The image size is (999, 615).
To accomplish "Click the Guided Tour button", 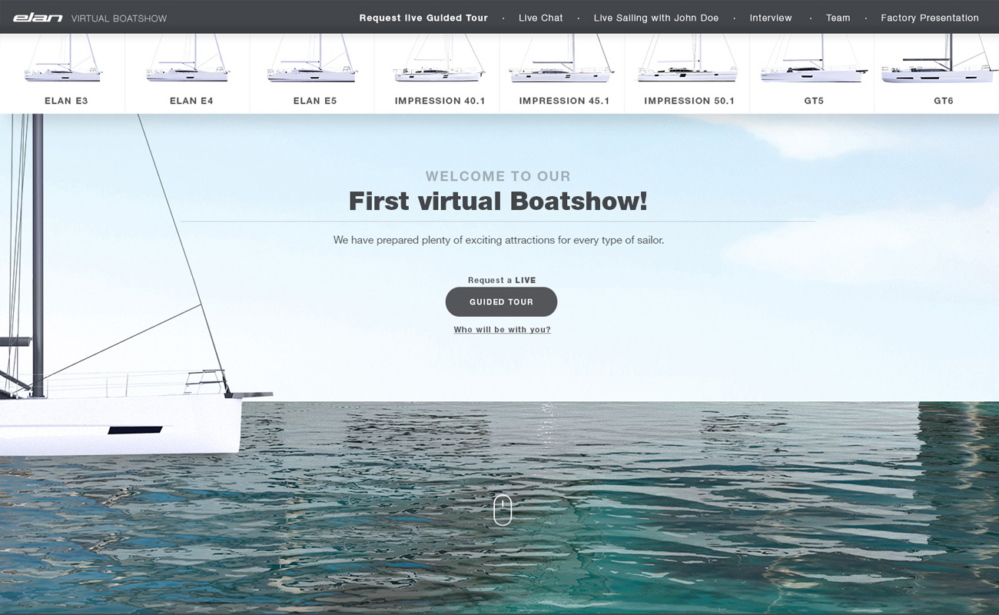I will [x=501, y=302].
